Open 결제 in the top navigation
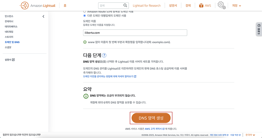 [188, 6]
